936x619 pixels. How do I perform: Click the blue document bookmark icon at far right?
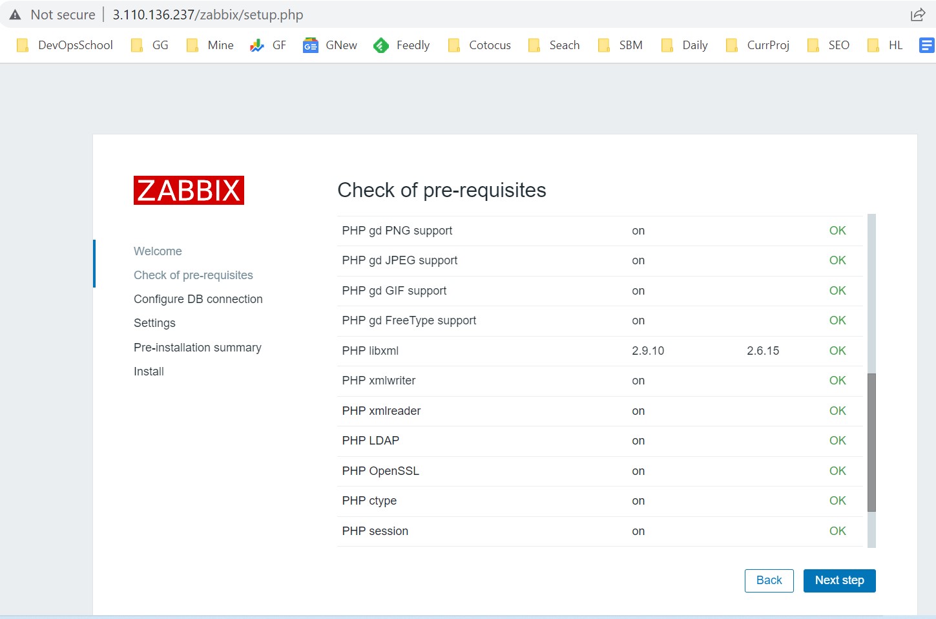pyautogui.click(x=926, y=45)
